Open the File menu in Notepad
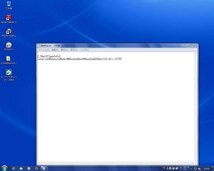Viewport: 214px width, 171px height. click(x=44, y=50)
